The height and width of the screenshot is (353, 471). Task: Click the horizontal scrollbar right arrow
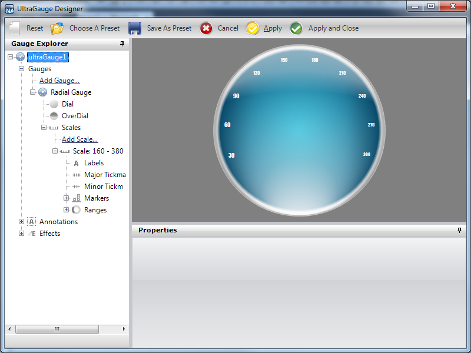(x=124, y=329)
